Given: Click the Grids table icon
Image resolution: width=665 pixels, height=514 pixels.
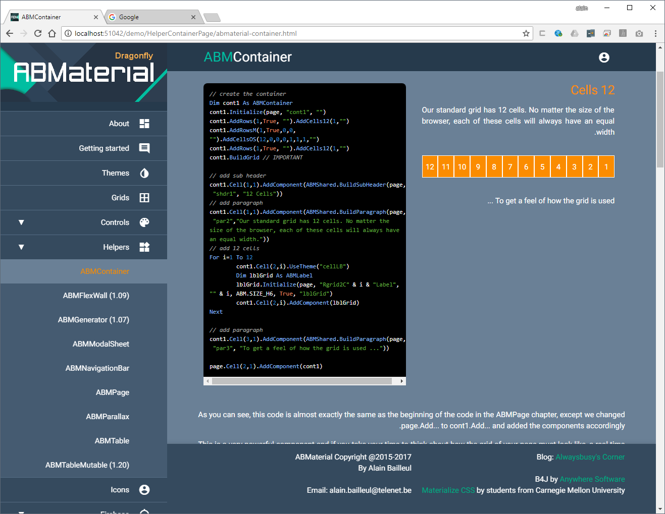Looking at the screenshot, I should (144, 198).
